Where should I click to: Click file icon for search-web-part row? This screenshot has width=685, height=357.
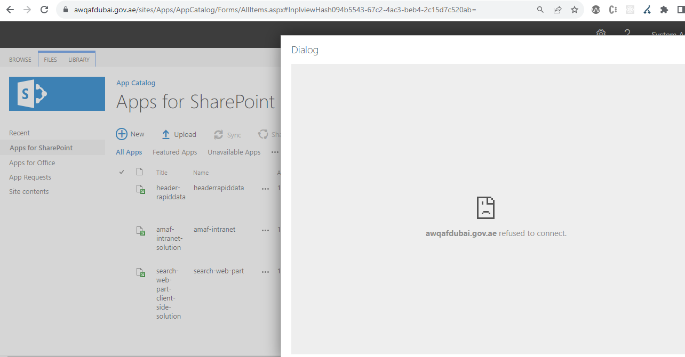(x=140, y=272)
